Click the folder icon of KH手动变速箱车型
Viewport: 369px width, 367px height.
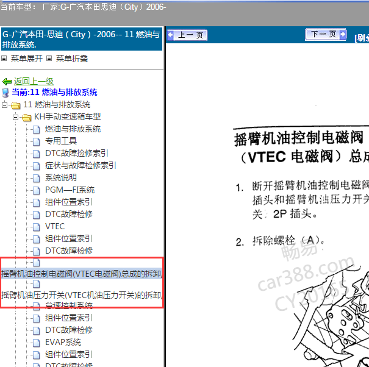tap(27, 118)
